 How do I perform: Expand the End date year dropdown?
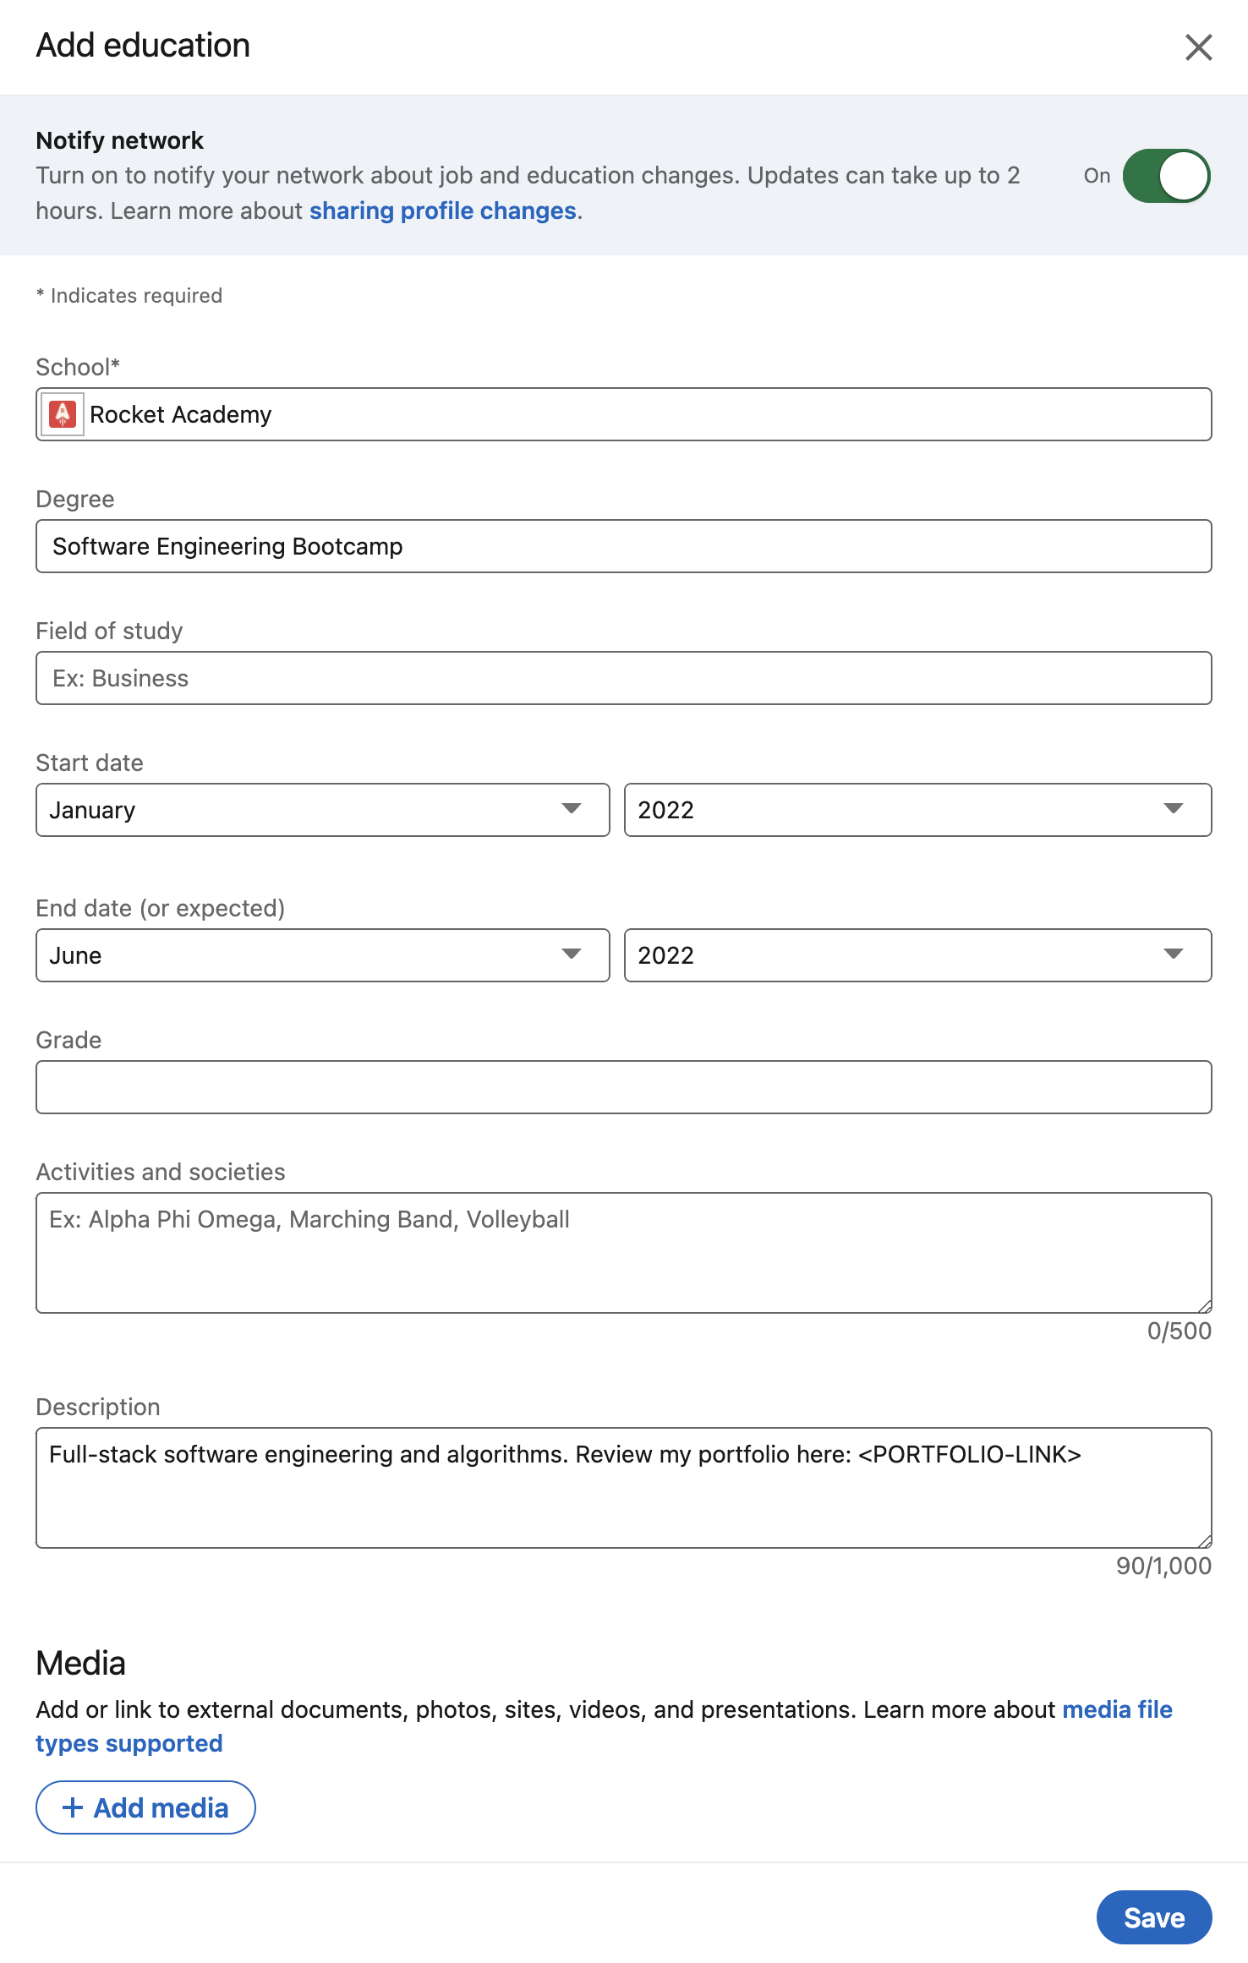coord(917,955)
